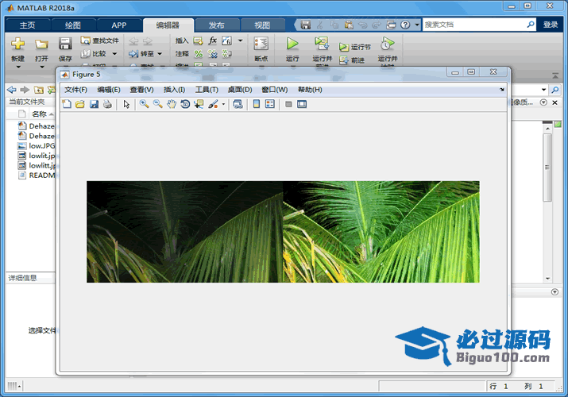
Task: Open 帮助(H) menu in Figure 5
Action: [x=310, y=90]
